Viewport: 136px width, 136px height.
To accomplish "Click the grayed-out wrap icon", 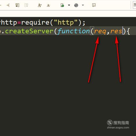I will 26,5.
